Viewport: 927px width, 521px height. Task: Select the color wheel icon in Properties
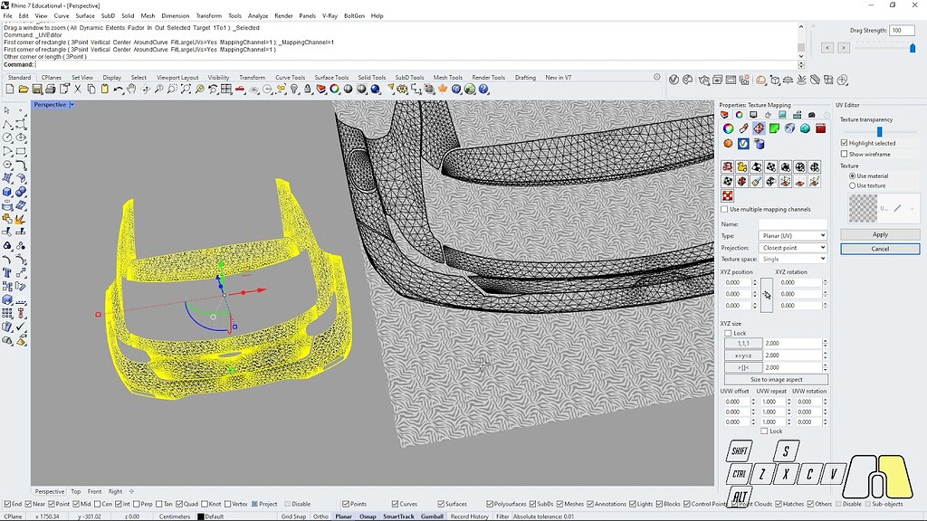coord(727,128)
